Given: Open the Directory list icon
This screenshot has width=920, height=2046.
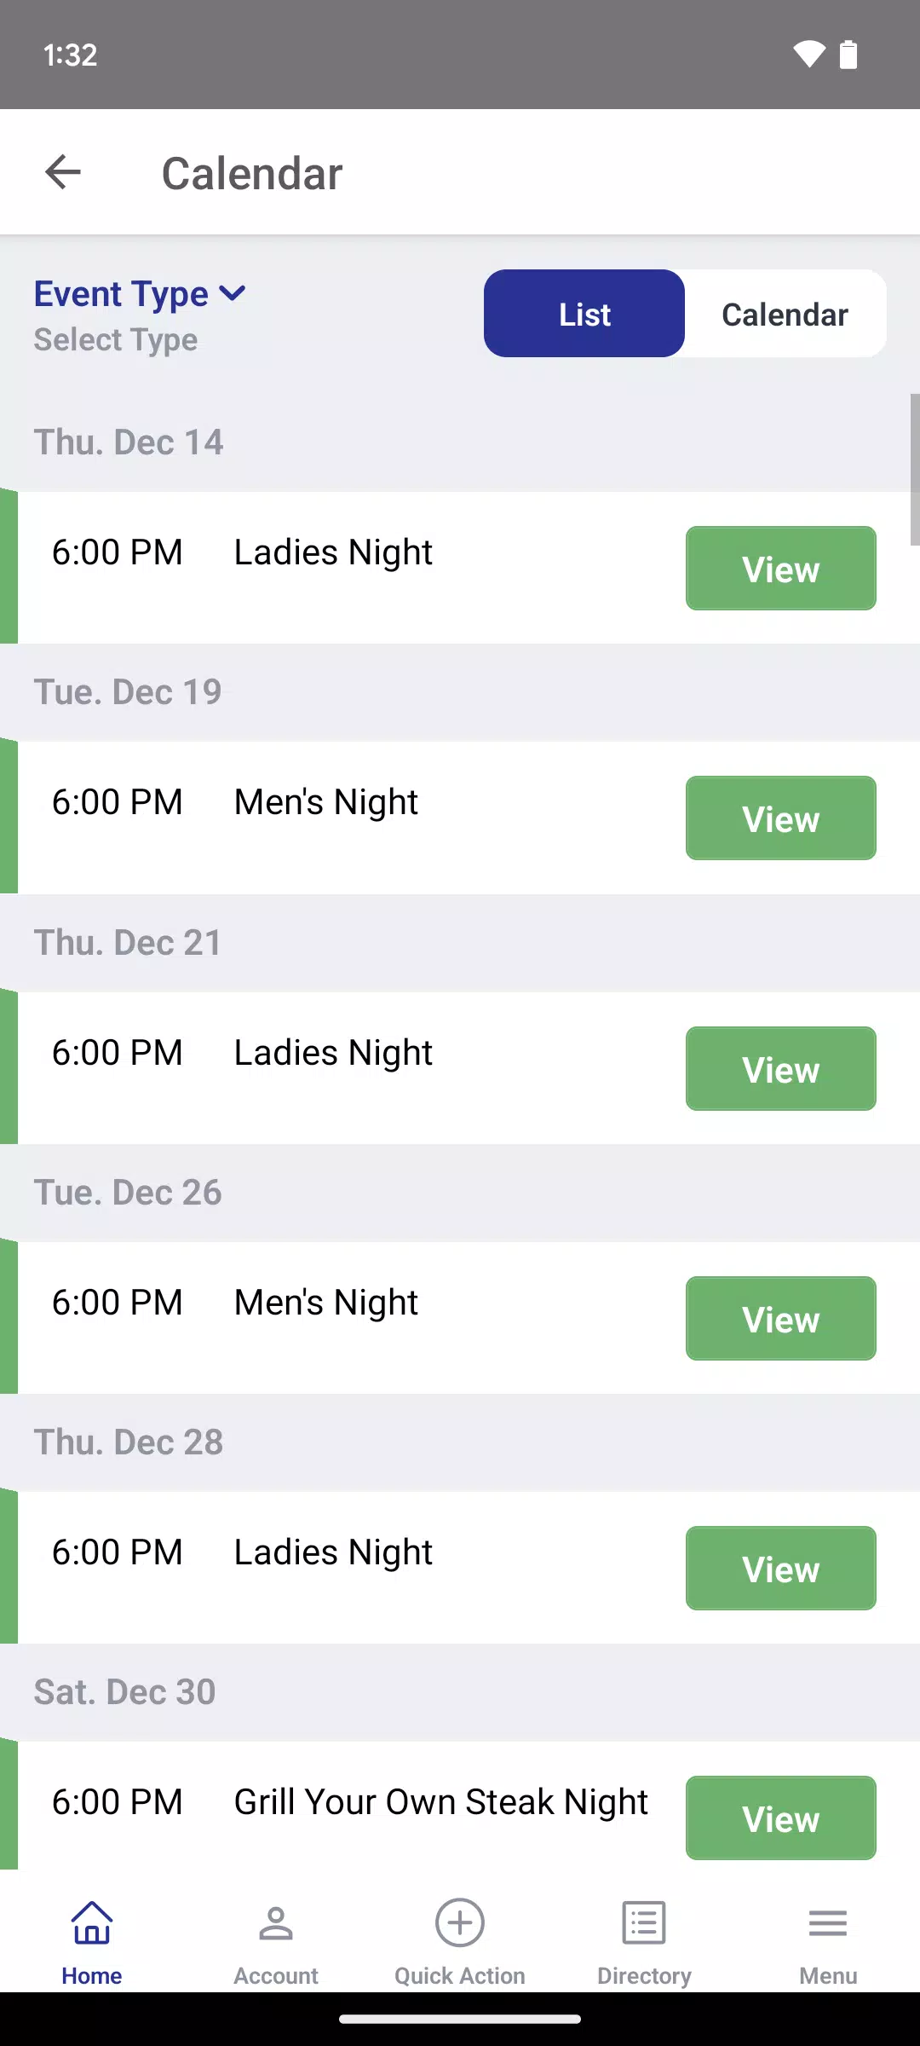Looking at the screenshot, I should point(644,1923).
